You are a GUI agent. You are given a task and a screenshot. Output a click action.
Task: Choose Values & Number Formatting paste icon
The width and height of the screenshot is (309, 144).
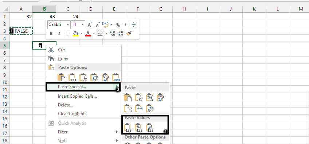139,128
